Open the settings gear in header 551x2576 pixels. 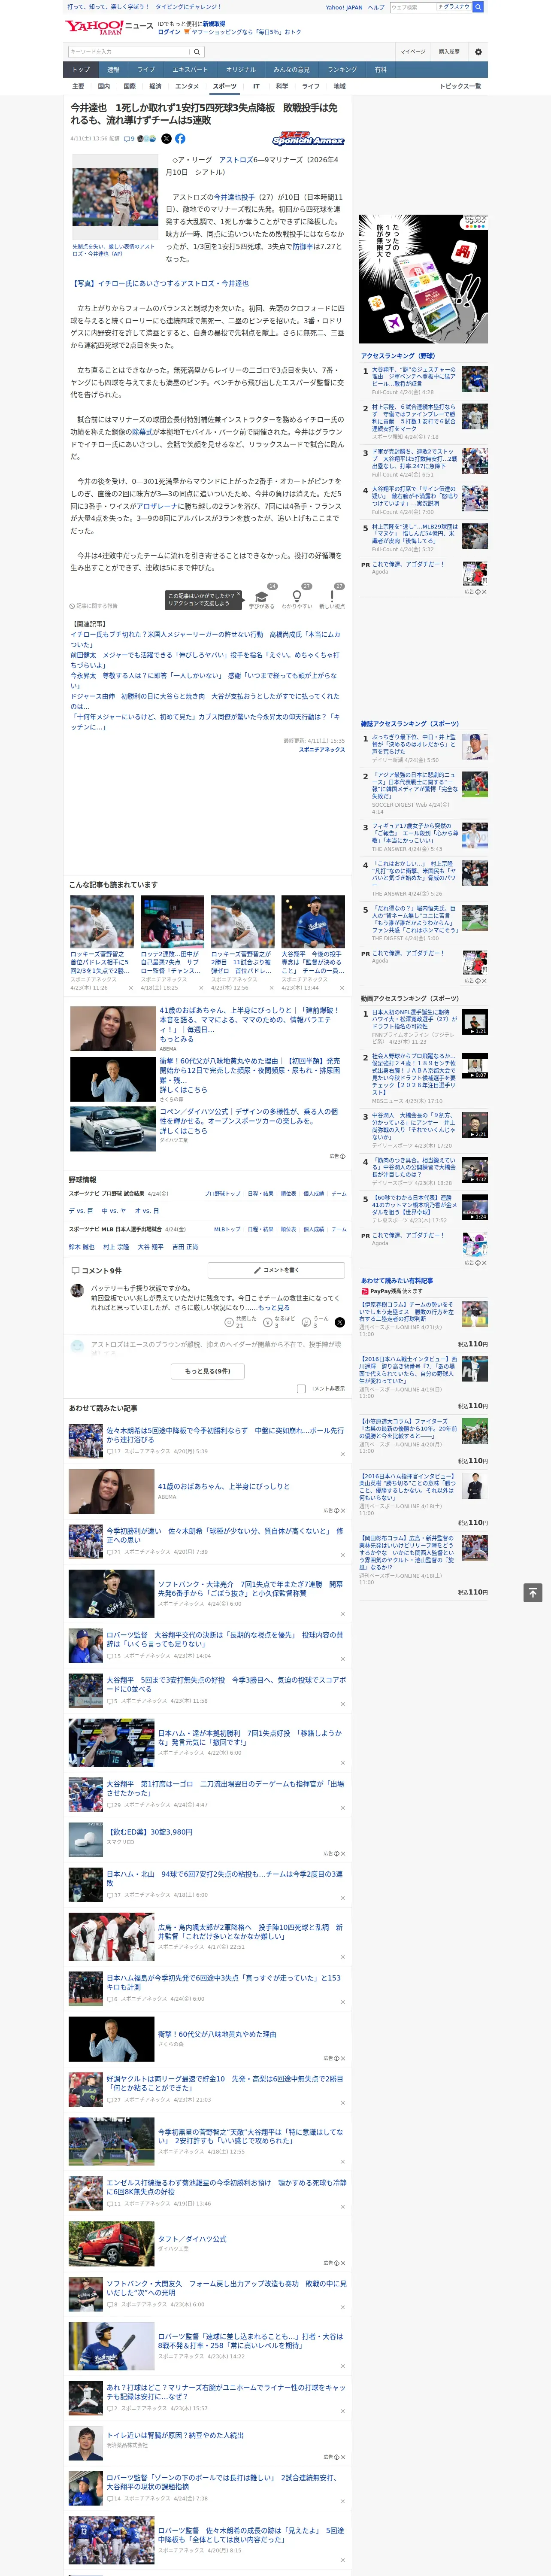(x=478, y=51)
